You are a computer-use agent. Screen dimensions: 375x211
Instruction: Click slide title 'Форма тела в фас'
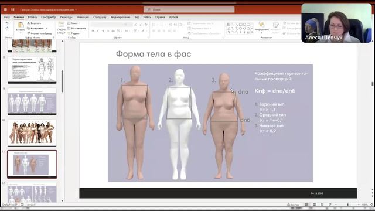154,54
